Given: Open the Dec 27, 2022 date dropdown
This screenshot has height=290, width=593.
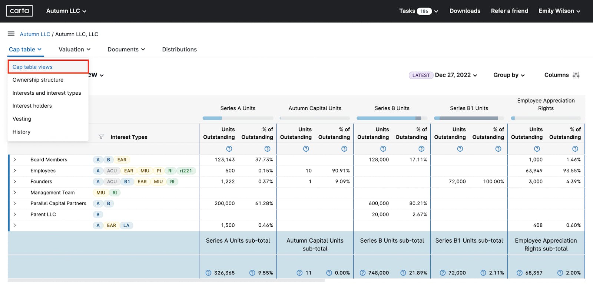Looking at the screenshot, I should coord(456,75).
